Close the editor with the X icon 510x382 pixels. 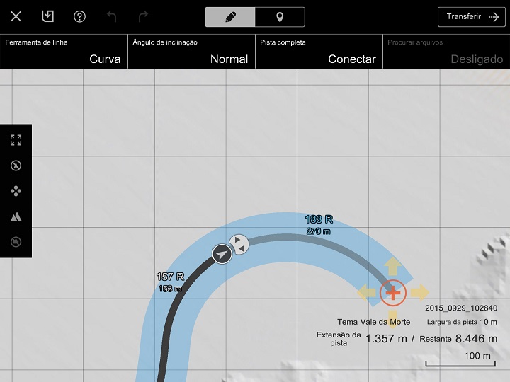pyautogui.click(x=16, y=16)
